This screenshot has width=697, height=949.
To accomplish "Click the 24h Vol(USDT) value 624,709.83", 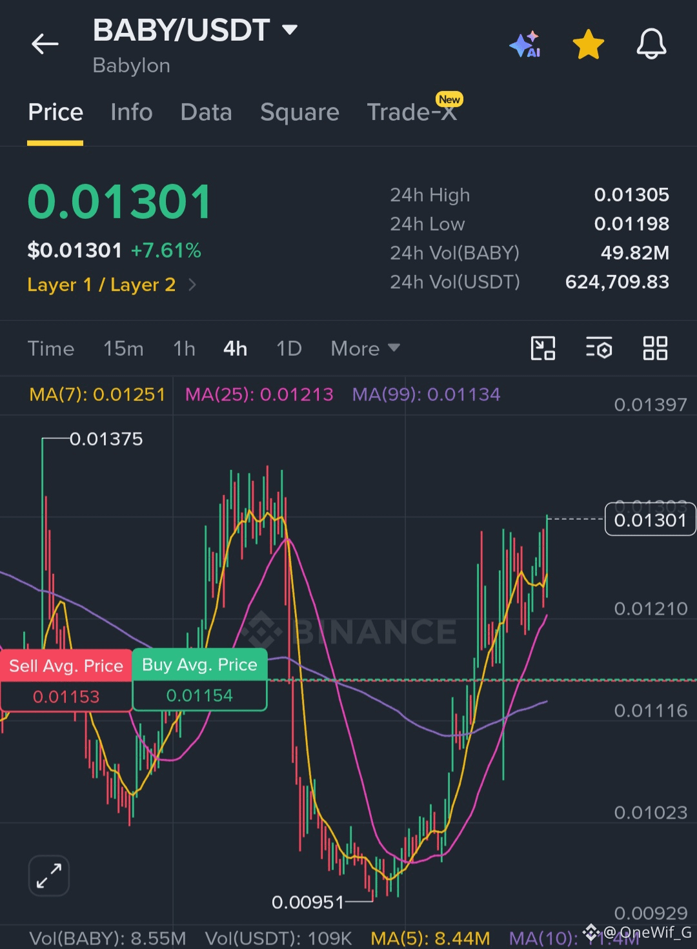I will (617, 282).
